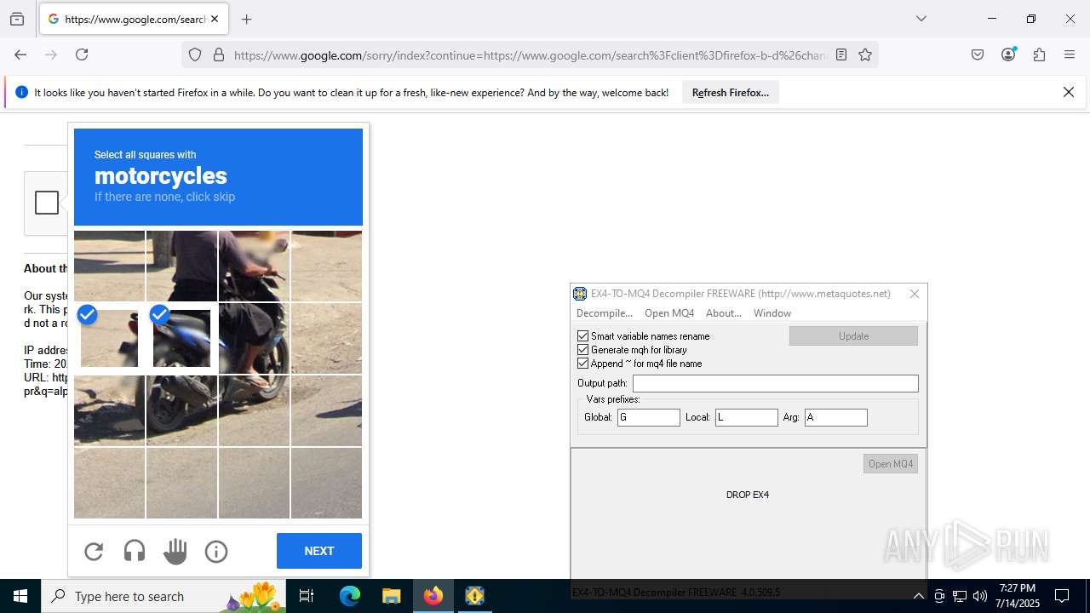The image size is (1090, 613).
Task: Click the Output path input field
Action: [x=776, y=383]
